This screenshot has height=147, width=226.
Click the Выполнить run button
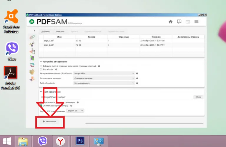pos(49,121)
